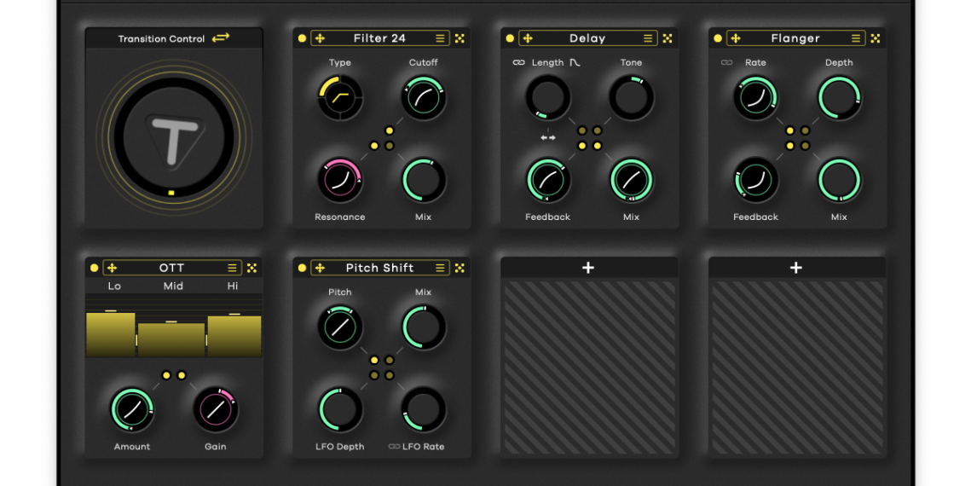971x486 pixels.
Task: Click the ping-pong arrows icon under Length knob
Action: point(547,137)
